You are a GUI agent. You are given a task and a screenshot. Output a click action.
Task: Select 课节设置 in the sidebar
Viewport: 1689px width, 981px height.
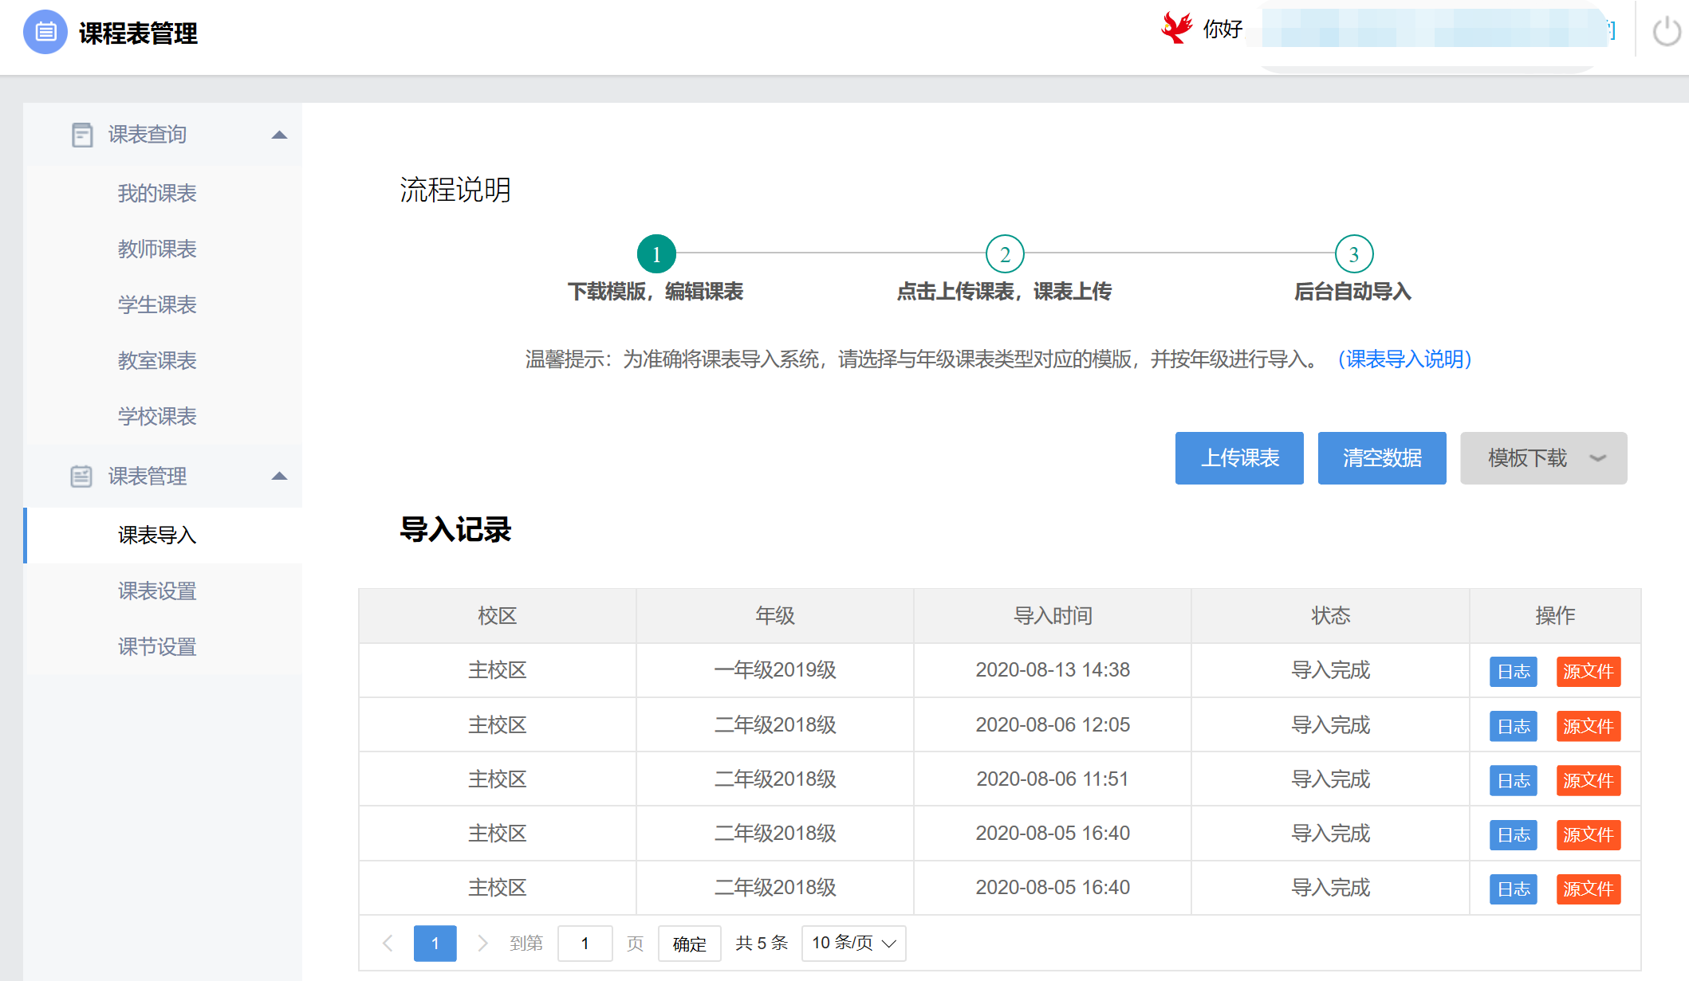[157, 647]
